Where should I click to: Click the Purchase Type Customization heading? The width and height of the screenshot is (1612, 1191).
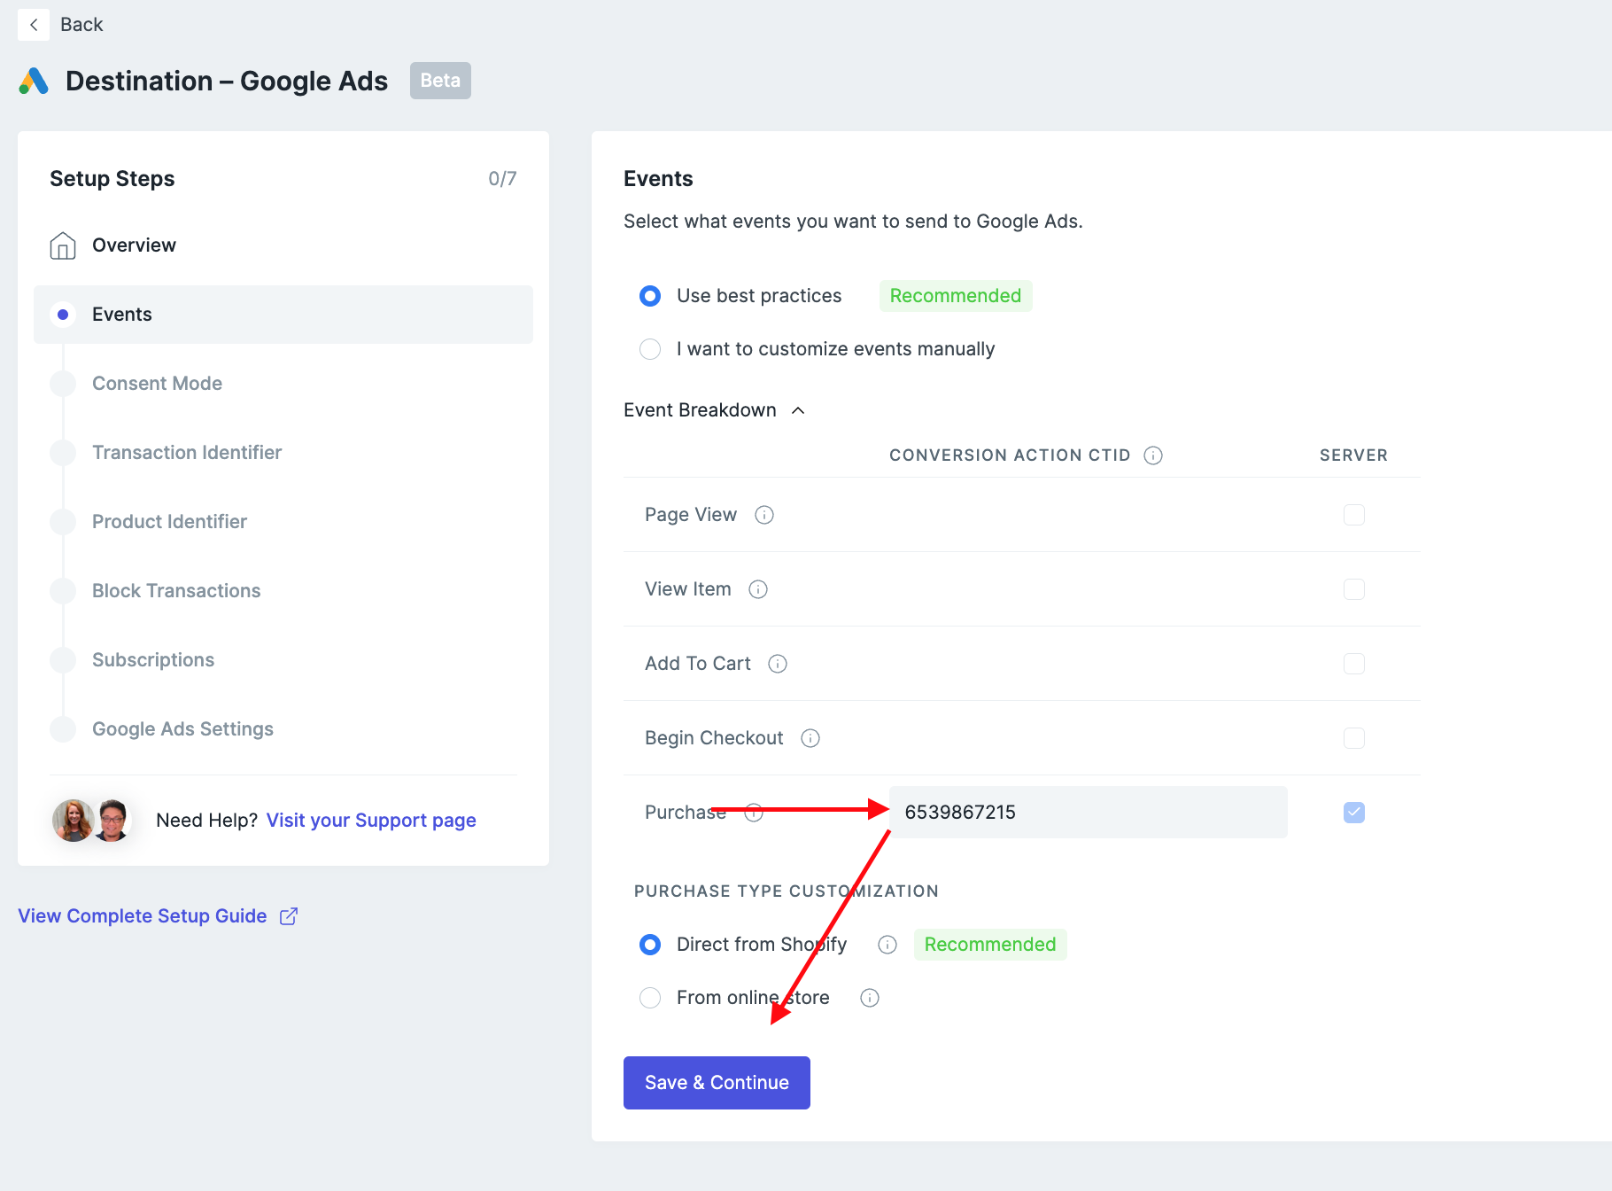click(787, 891)
